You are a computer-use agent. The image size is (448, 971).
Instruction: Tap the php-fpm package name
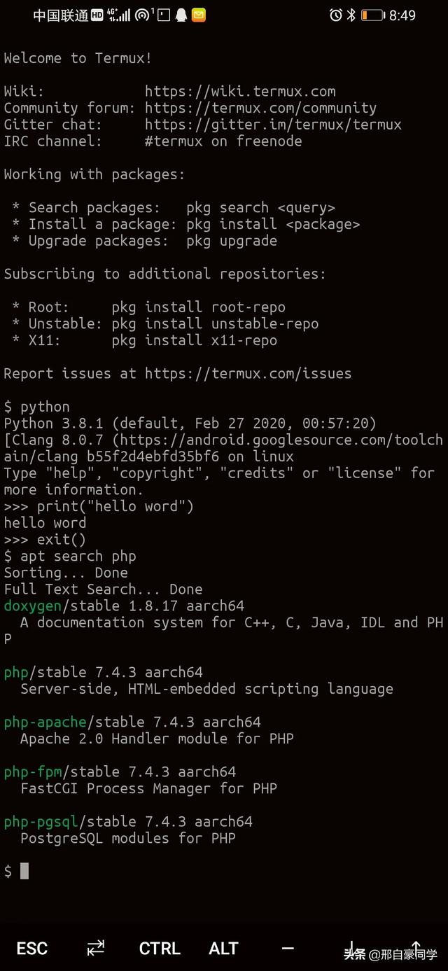(33, 771)
